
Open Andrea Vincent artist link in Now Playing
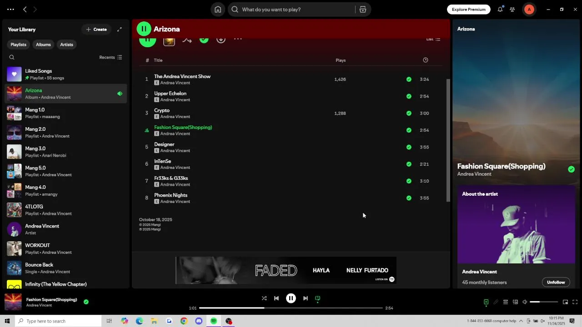pos(474,174)
